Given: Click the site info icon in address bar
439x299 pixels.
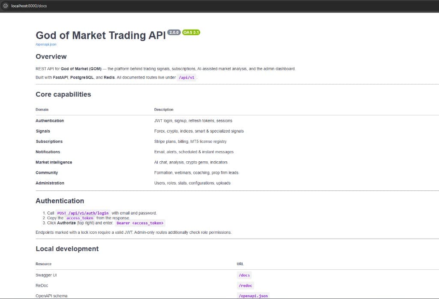Looking at the screenshot, I should [x=5, y=6].
